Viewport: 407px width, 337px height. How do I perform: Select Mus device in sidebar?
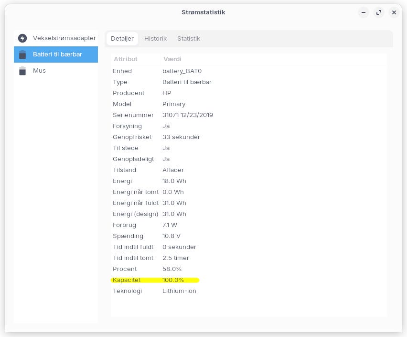[56, 71]
